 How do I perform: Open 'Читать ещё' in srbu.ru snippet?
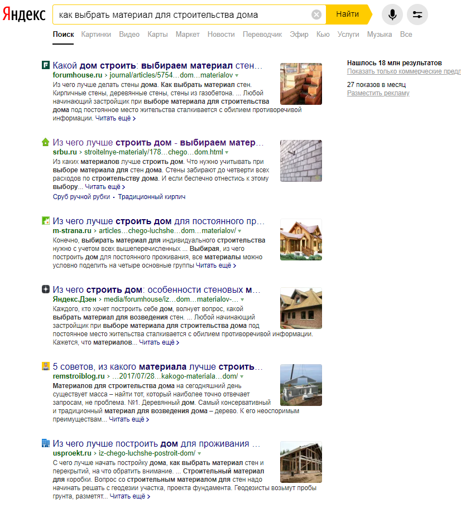click(x=105, y=186)
